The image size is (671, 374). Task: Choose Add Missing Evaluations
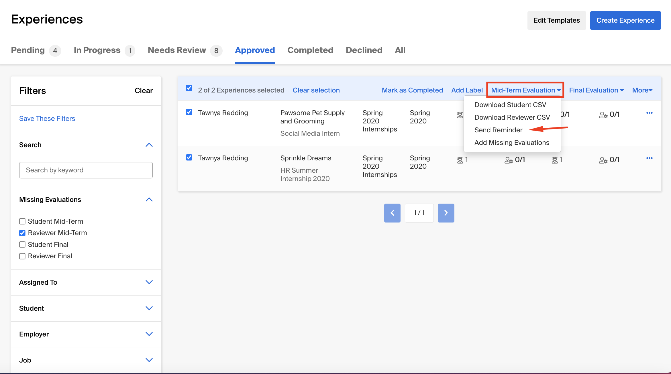click(x=512, y=143)
